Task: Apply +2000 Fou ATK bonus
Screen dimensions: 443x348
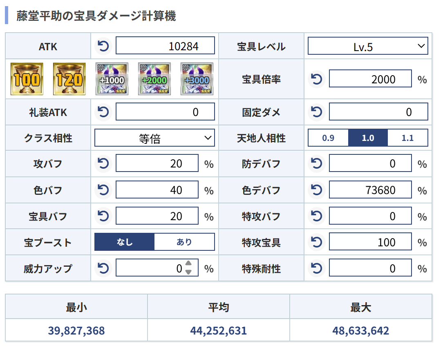Action: point(154,79)
